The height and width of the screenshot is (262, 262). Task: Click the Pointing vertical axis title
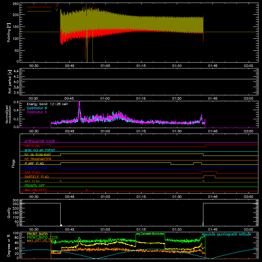click(x=9, y=32)
